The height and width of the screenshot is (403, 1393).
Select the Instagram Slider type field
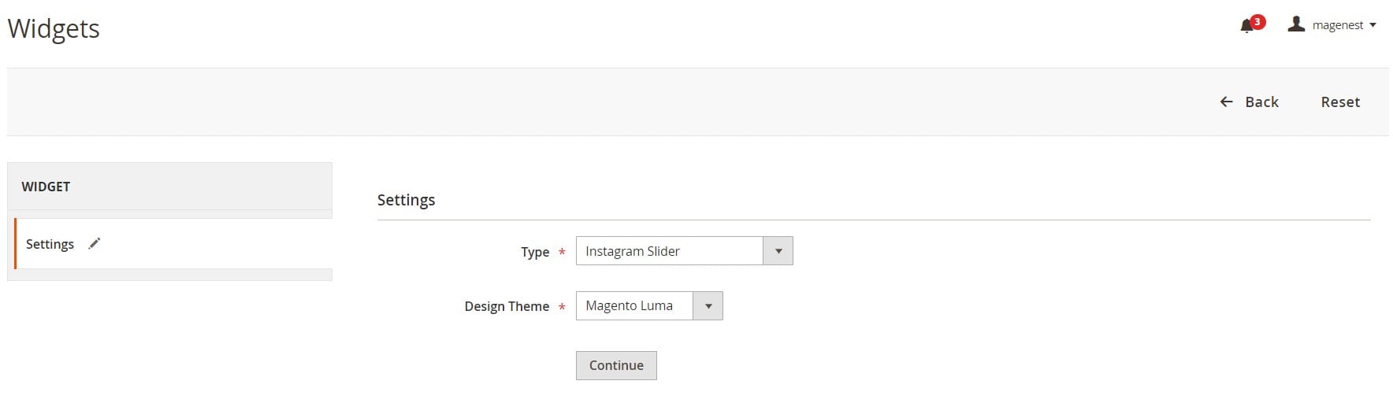pyautogui.click(x=684, y=251)
